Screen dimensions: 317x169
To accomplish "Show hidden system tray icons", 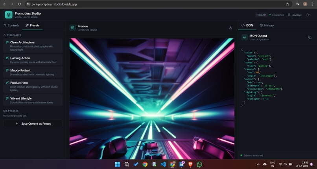I will [258, 164].
